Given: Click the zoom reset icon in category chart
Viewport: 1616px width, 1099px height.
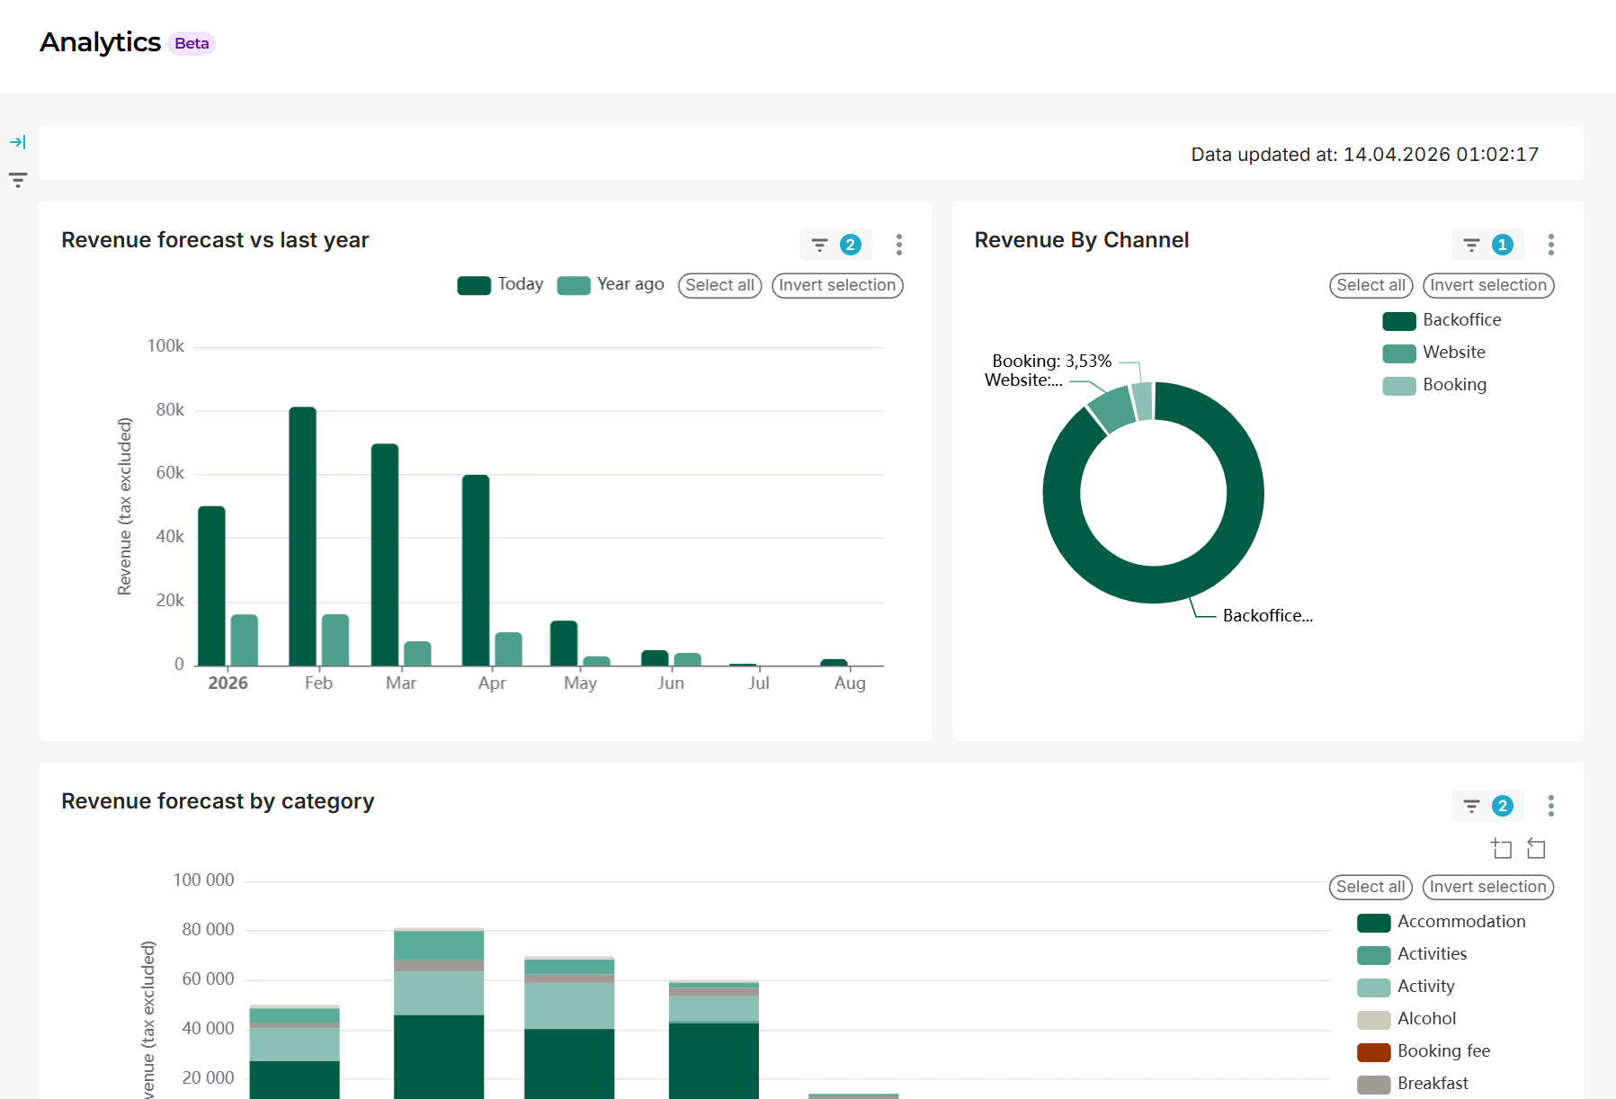Looking at the screenshot, I should coord(1536,848).
